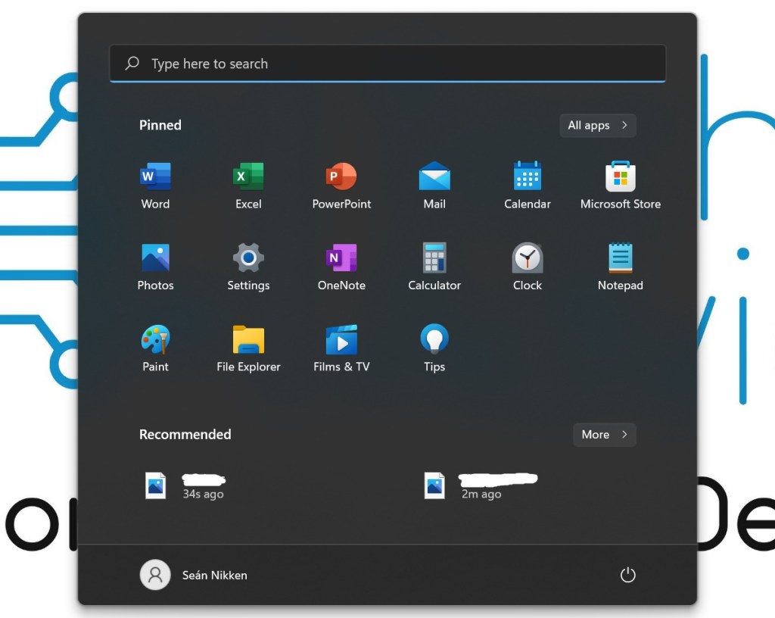The width and height of the screenshot is (775, 618).
Task: Open File Explorer from pinned apps
Action: tap(247, 345)
